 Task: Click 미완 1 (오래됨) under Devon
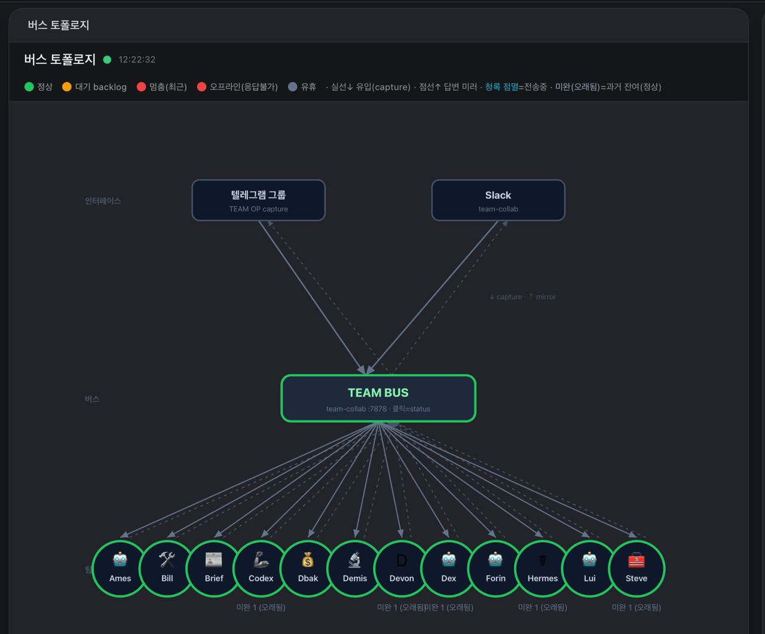[x=401, y=607]
